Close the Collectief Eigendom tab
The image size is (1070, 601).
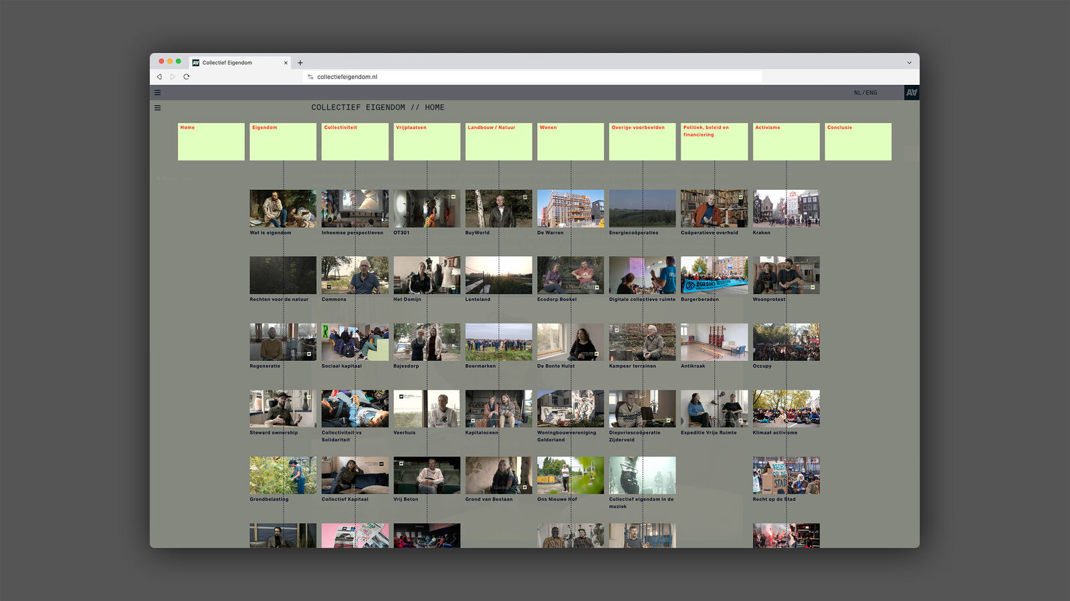pos(286,63)
